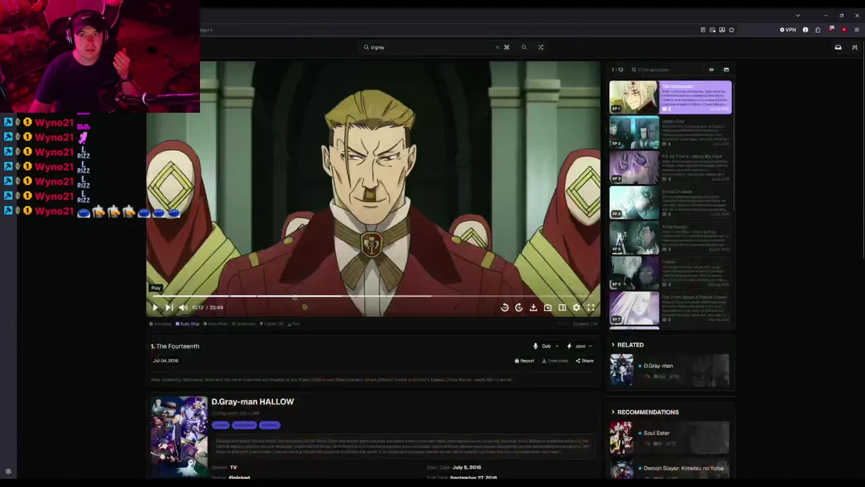Select episode 6 Friend in the list
The height and width of the screenshot is (487, 865).
coord(670,273)
